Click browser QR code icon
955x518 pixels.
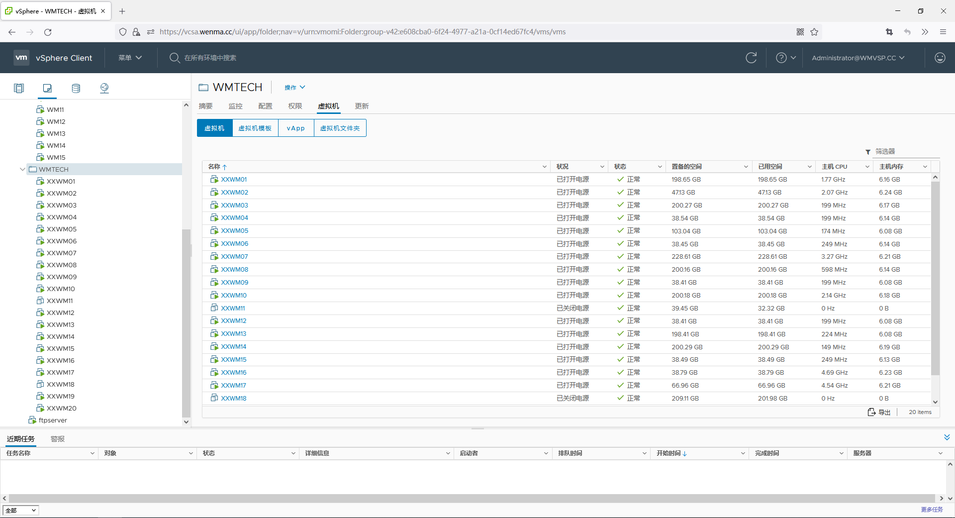click(800, 32)
